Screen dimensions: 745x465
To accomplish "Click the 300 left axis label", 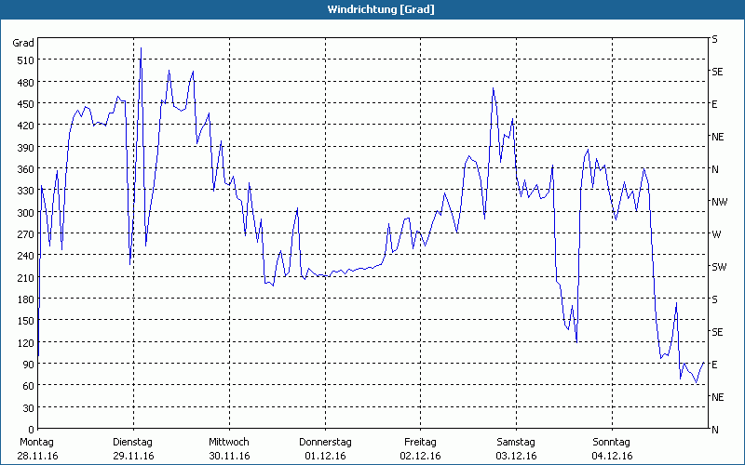I will [x=26, y=213].
